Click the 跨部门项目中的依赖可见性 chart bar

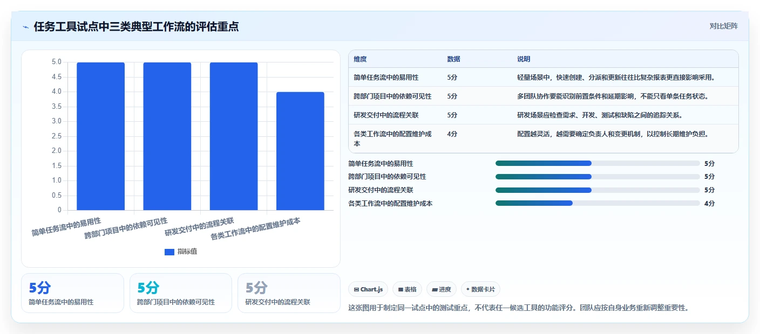(167, 136)
